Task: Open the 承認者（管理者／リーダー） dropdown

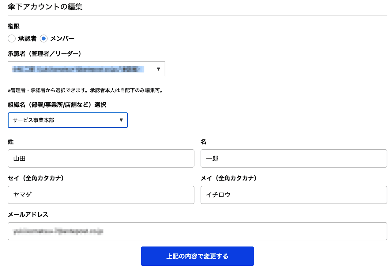Action: pos(86,69)
